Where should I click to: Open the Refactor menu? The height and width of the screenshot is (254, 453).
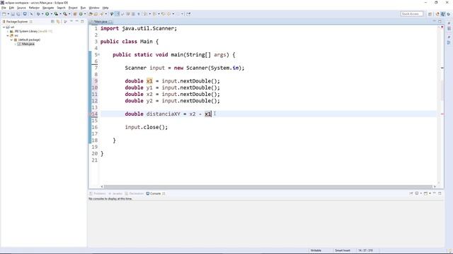tap(34, 8)
